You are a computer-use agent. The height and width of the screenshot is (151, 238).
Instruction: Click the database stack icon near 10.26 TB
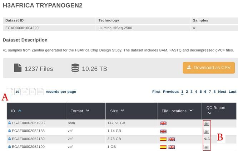point(75,68)
